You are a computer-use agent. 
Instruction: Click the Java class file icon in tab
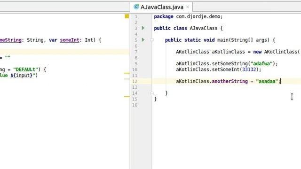pyautogui.click(x=136, y=7)
